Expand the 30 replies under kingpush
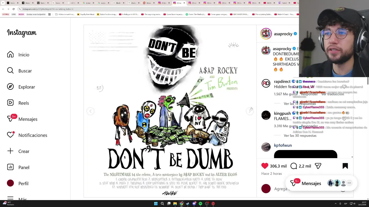Viewport: 369px width, 207px height. pos(300,135)
